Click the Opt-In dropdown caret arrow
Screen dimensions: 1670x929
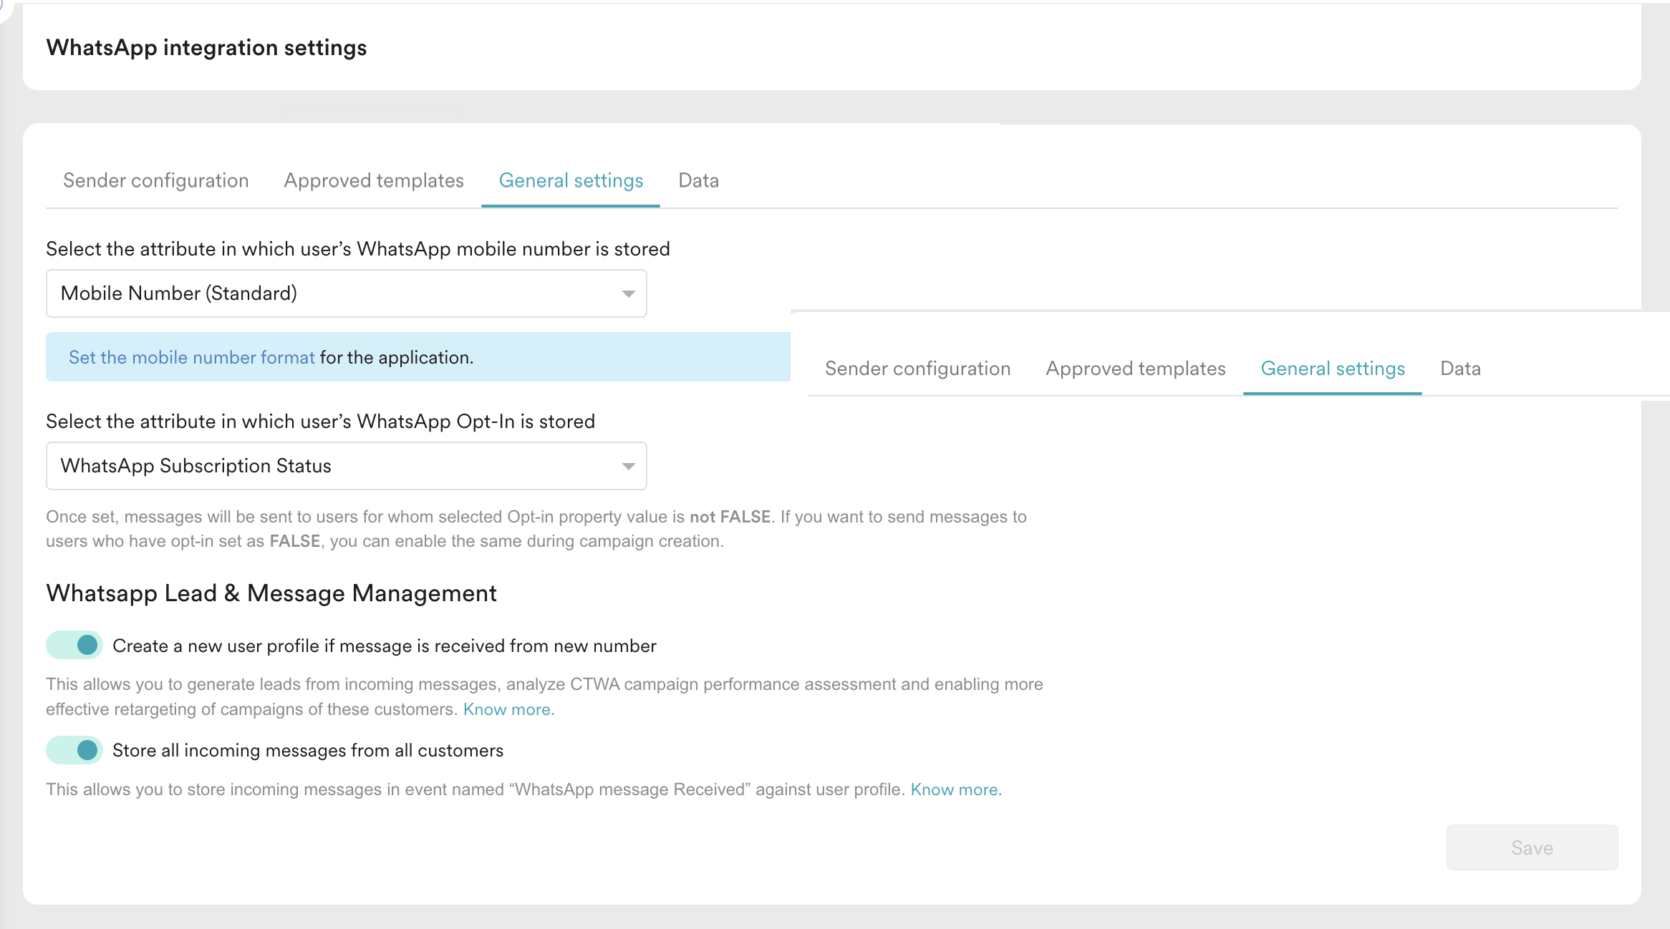(x=628, y=467)
